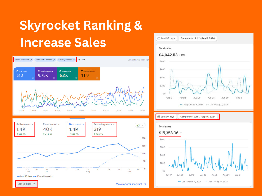Image resolution: width=262 pixels, height=196 pixels.
Task: Click the Last updated: 2 hours ago text
Action: tap(138, 60)
